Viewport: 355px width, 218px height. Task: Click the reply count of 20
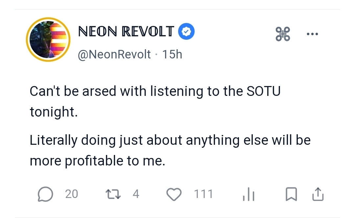(71, 194)
